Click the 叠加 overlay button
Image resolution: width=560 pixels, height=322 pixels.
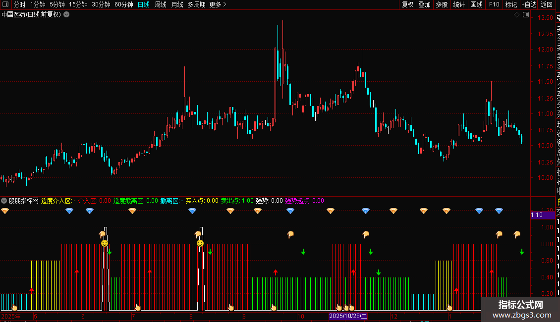tap(425, 4)
